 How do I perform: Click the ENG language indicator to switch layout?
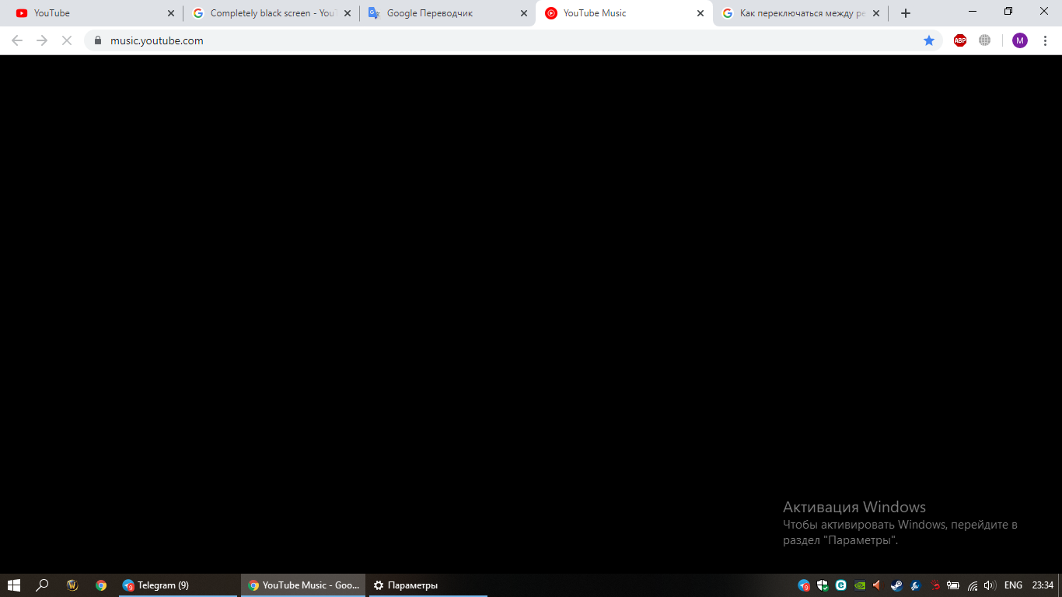coord(1012,585)
